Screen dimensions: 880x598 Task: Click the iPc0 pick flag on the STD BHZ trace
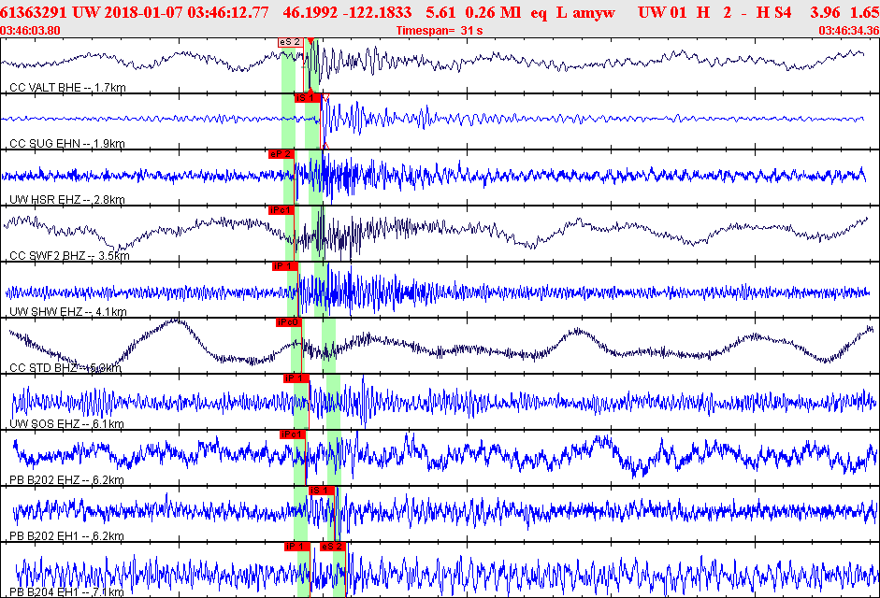(288, 322)
